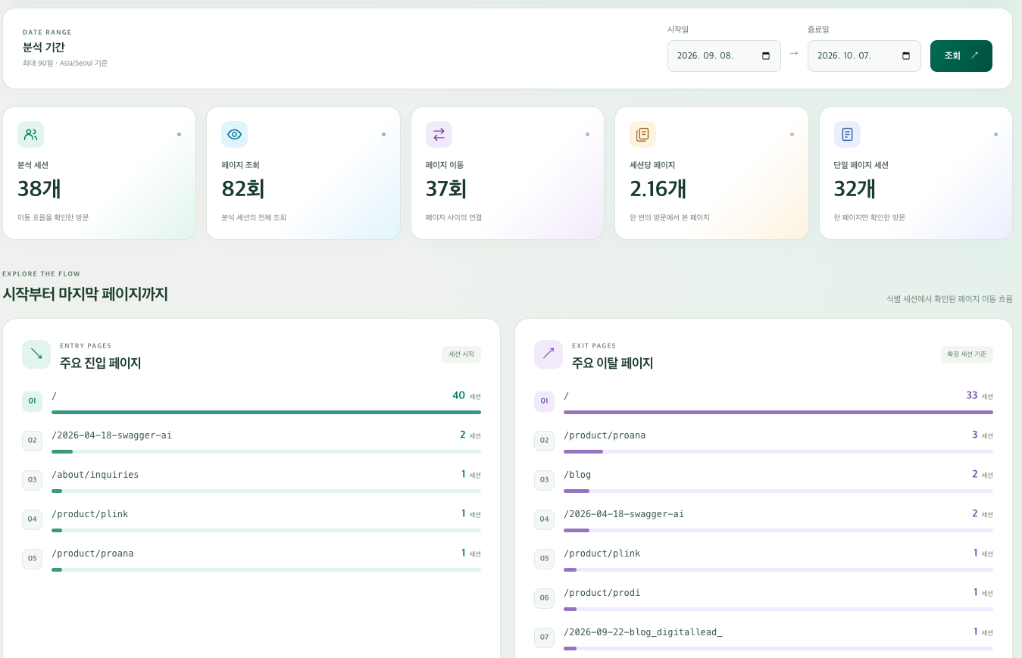Viewport: 1022px width, 658px height.
Task: Click the swap arrows icon on 페이지 이동 card
Action: click(439, 135)
